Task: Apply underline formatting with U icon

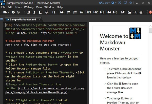Action: 40,12
